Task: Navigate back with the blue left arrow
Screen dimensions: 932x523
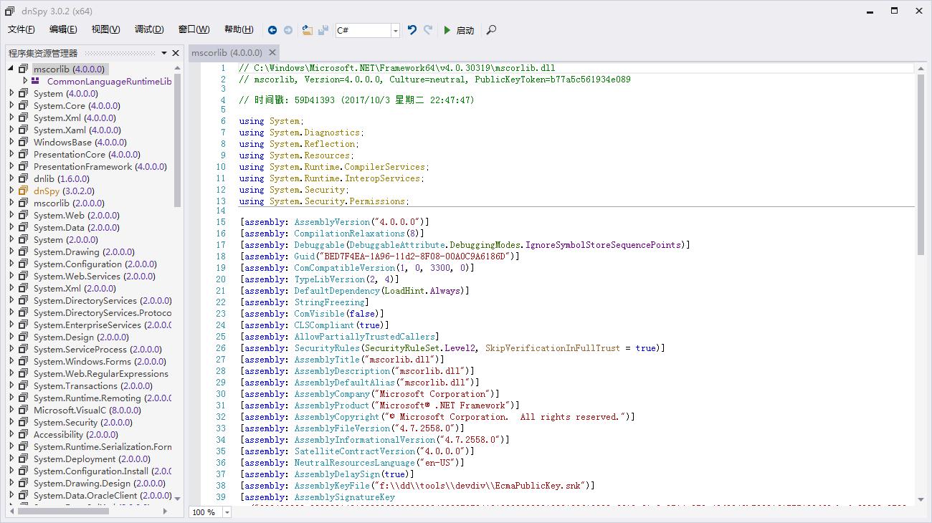Action: click(272, 30)
